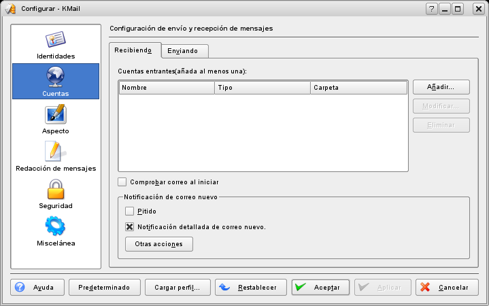
Task: Open the Identidades settings section
Action: pos(55,44)
